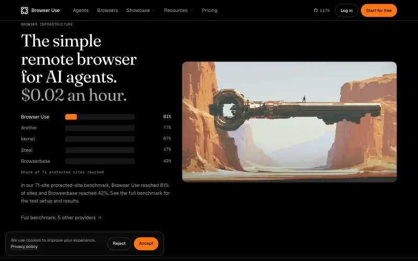This screenshot has width=418, height=261.
Task: Go to the Pricing page
Action: tap(210, 10)
